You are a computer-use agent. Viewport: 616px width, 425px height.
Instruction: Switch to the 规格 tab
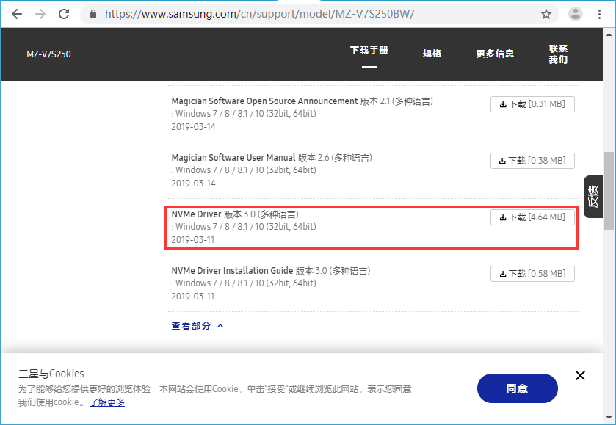pos(432,54)
